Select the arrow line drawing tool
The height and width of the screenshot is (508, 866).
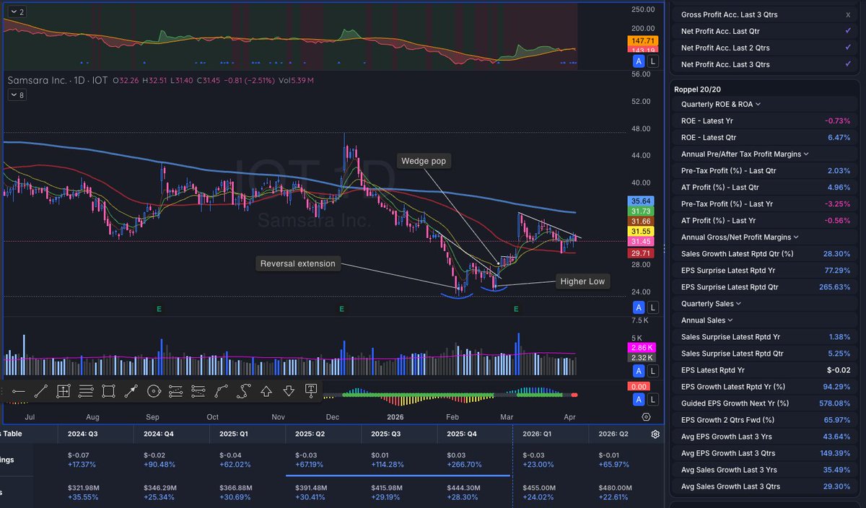click(131, 391)
